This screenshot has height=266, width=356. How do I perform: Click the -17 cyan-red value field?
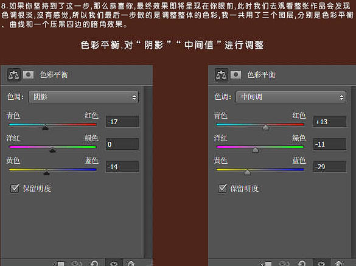[122, 122]
